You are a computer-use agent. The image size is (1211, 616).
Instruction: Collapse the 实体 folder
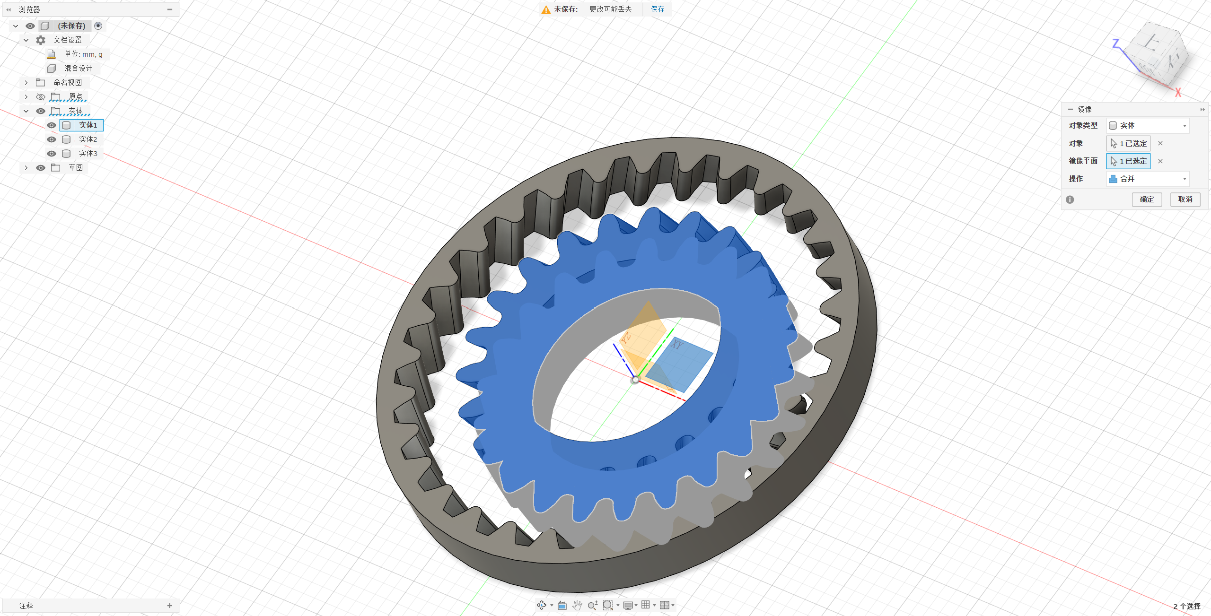point(26,111)
